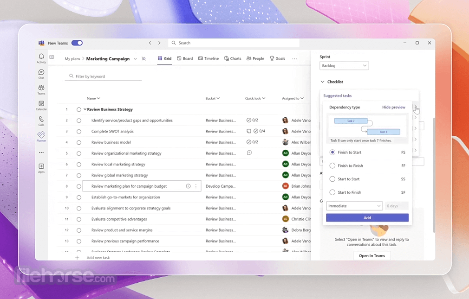Open task details info icon on row 8

click(x=188, y=186)
